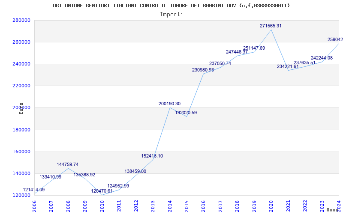Viewport: 343px width, 214px height.
Task: Click the data label 192020.59
Action: (186, 113)
